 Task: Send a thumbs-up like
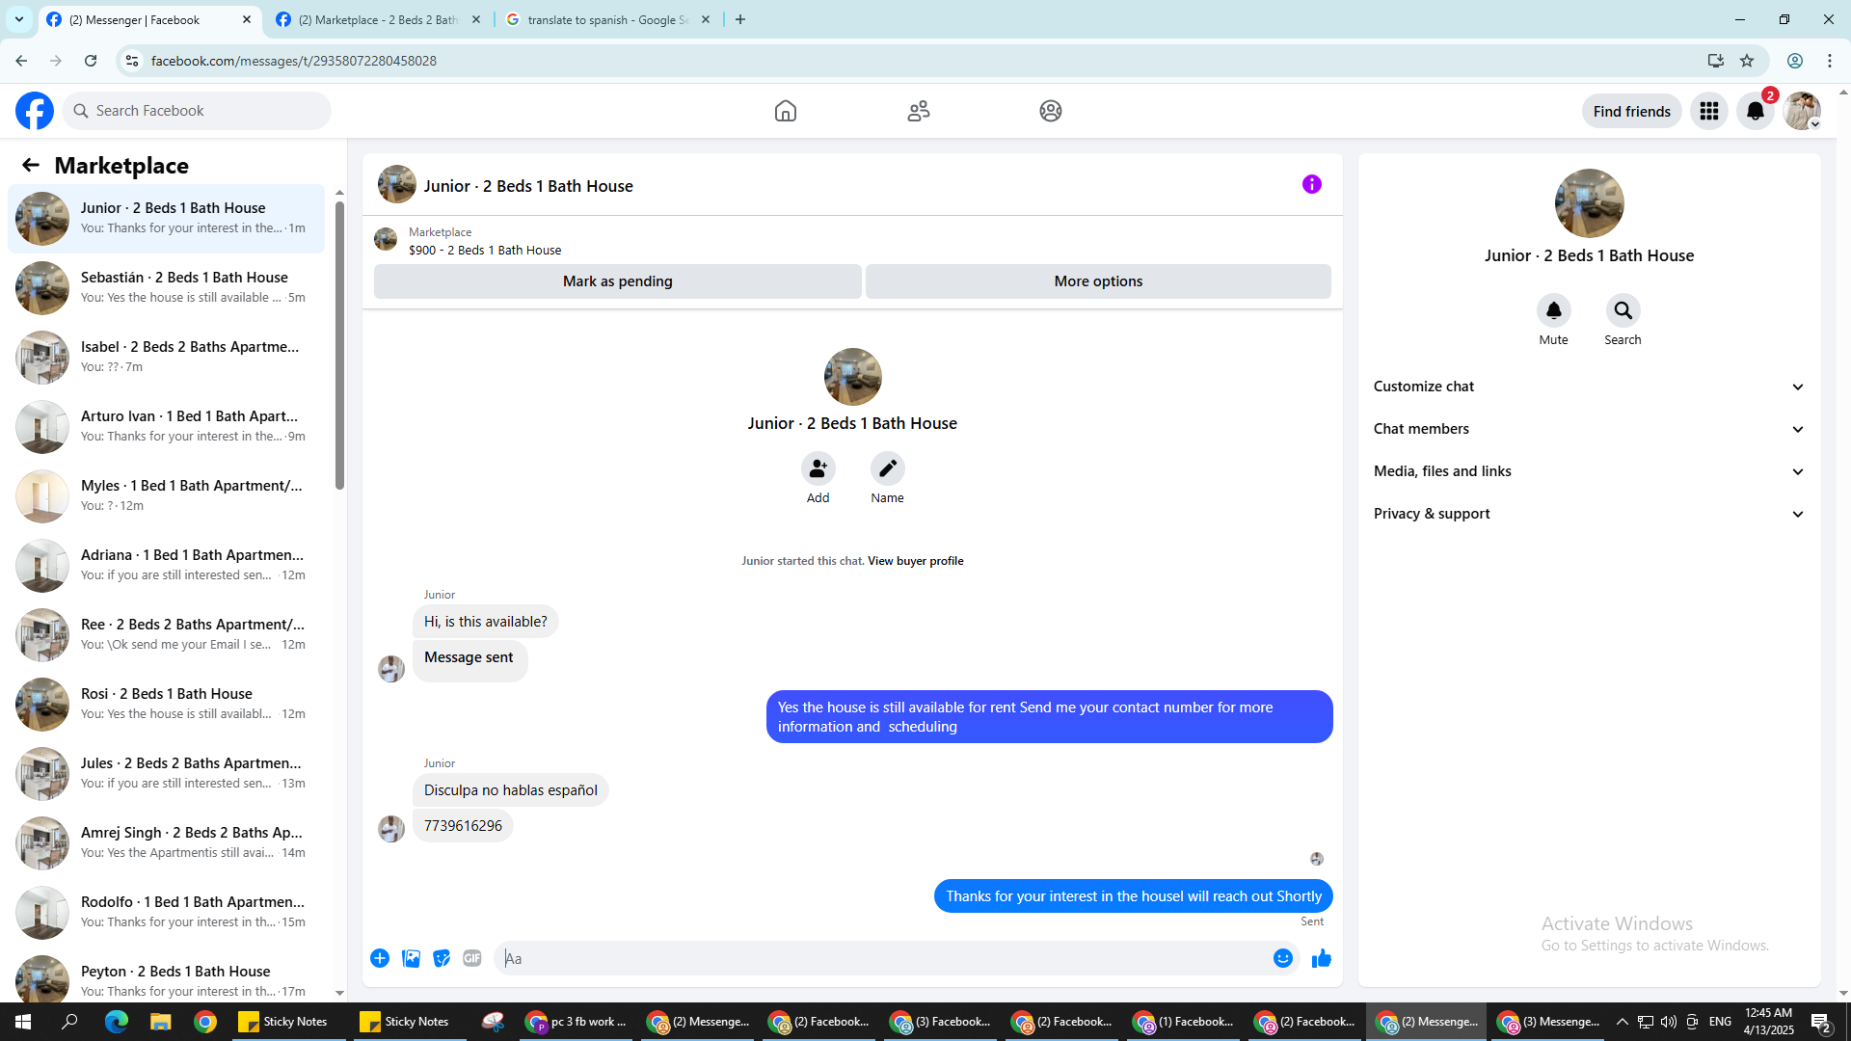(1322, 958)
